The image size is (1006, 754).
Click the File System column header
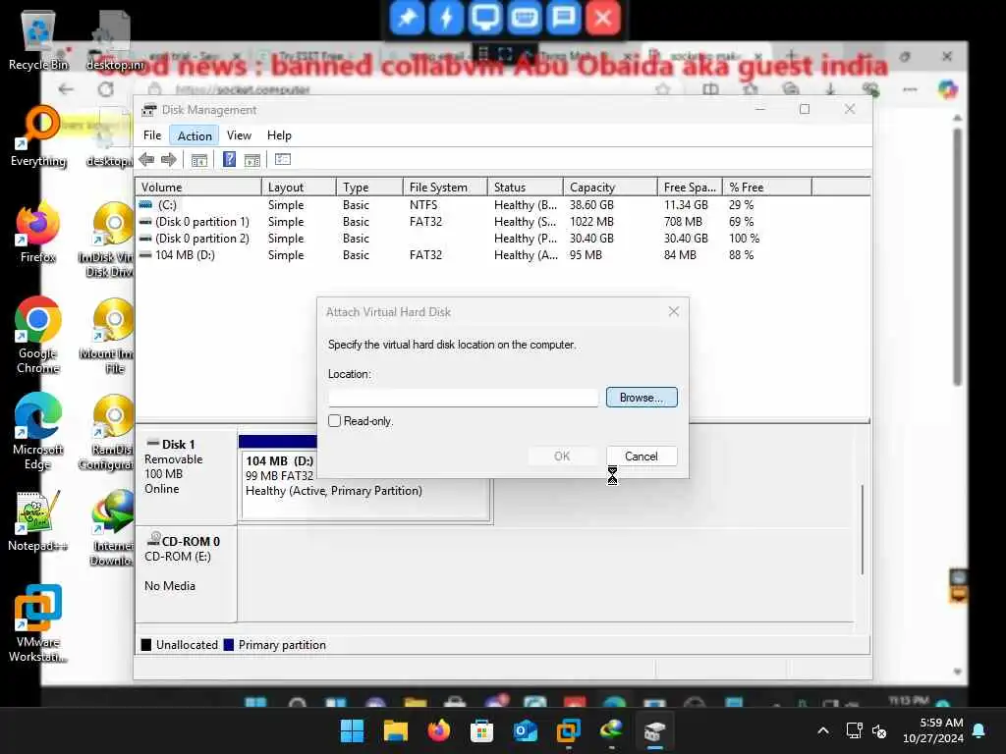click(x=445, y=188)
